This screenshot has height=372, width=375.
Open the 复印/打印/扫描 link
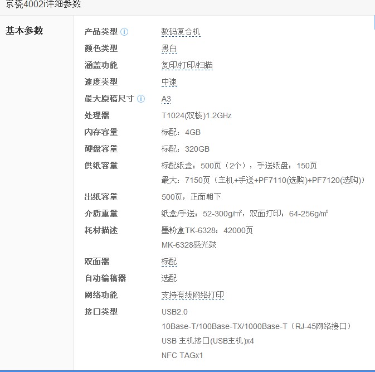pyautogui.click(x=187, y=65)
